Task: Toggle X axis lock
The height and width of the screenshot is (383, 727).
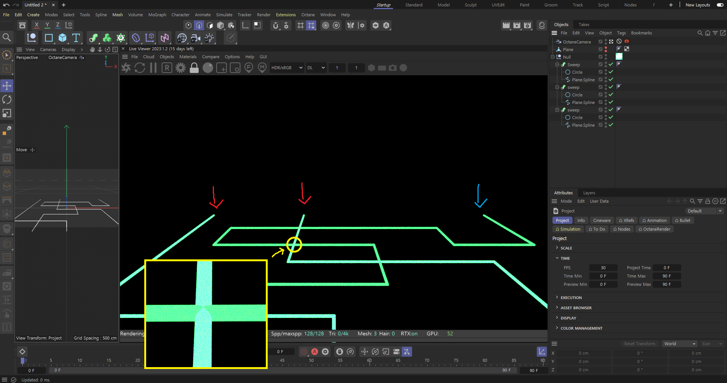Action: pos(36,25)
